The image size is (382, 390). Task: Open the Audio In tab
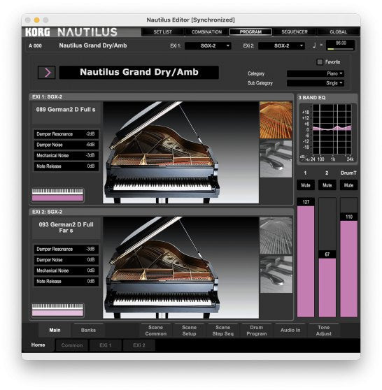(290, 330)
